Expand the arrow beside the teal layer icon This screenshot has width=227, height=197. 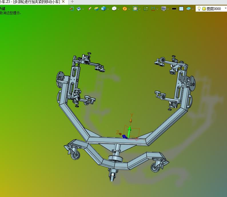[x=193, y=9]
